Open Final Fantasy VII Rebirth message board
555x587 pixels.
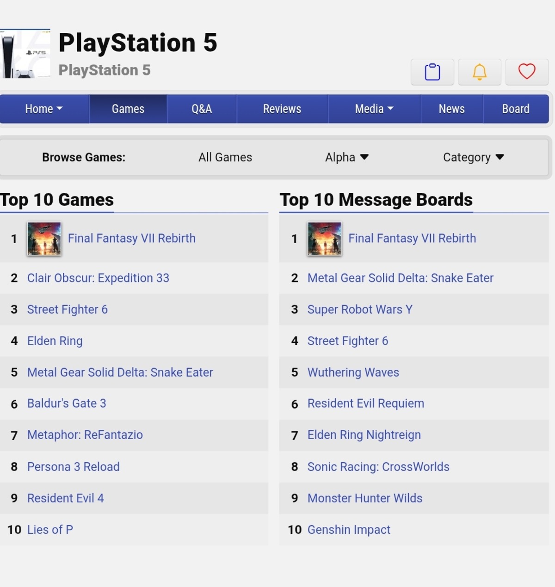point(412,238)
